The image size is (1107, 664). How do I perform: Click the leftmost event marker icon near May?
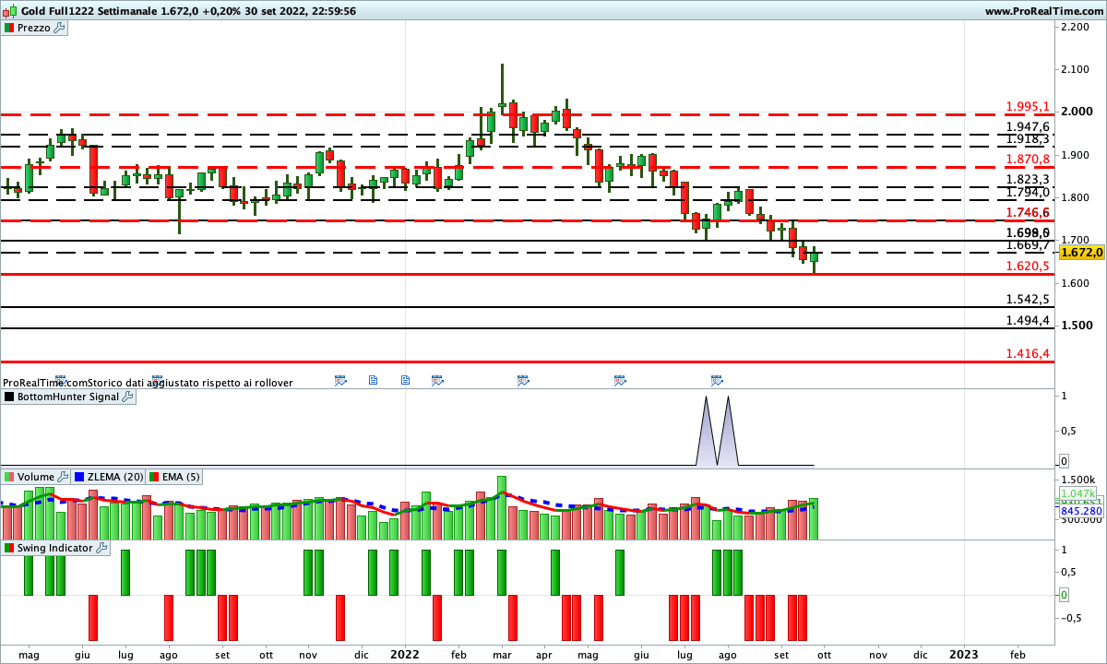pyautogui.click(x=62, y=380)
